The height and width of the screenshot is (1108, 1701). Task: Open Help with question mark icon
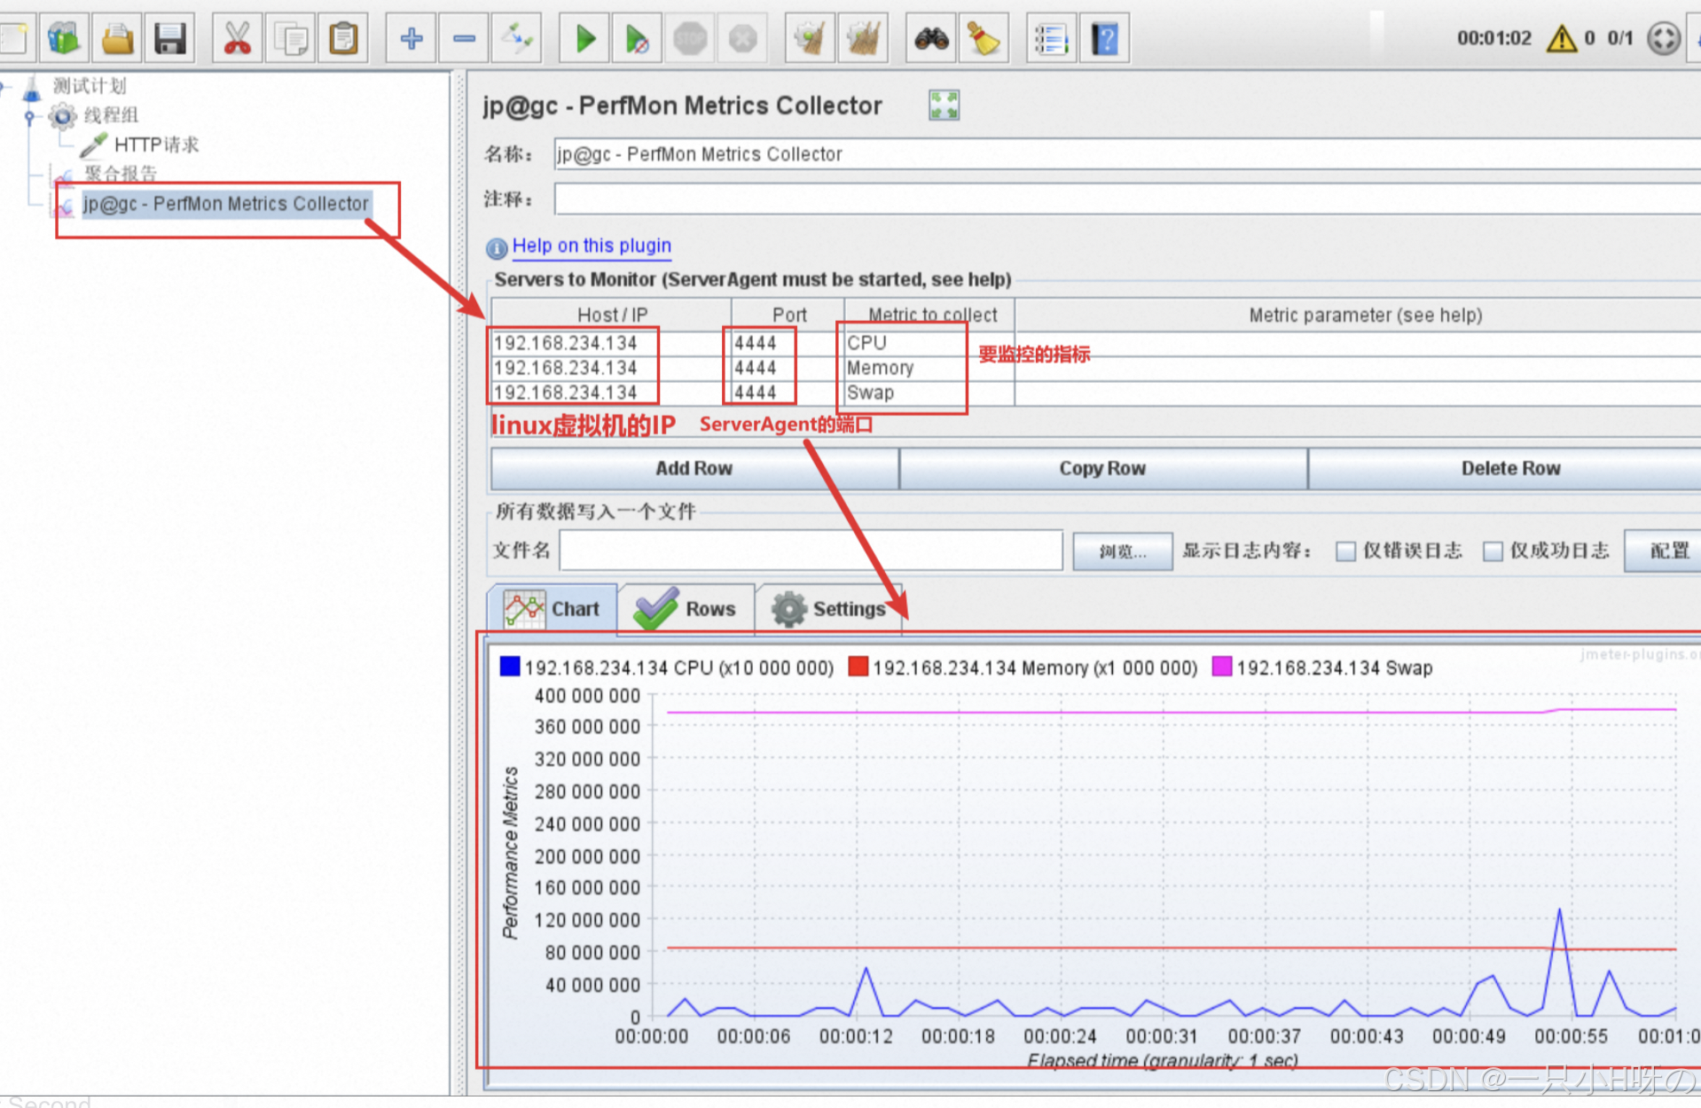[1105, 38]
